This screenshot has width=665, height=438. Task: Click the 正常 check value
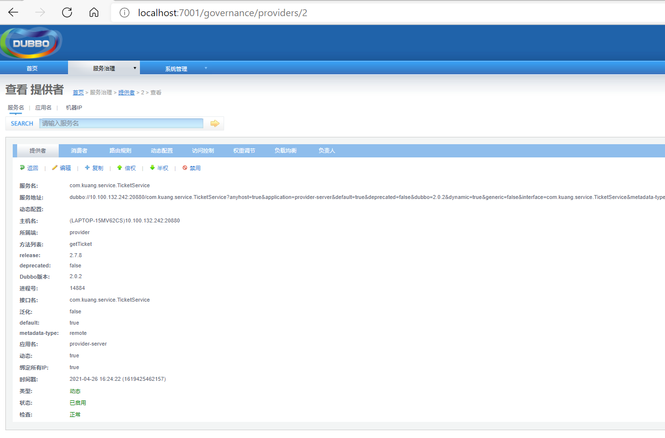click(75, 415)
